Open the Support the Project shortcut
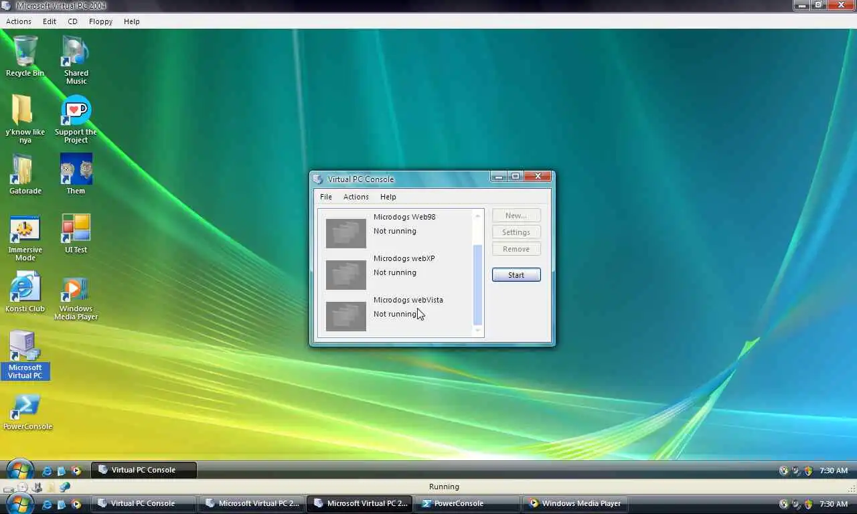 [x=76, y=119]
